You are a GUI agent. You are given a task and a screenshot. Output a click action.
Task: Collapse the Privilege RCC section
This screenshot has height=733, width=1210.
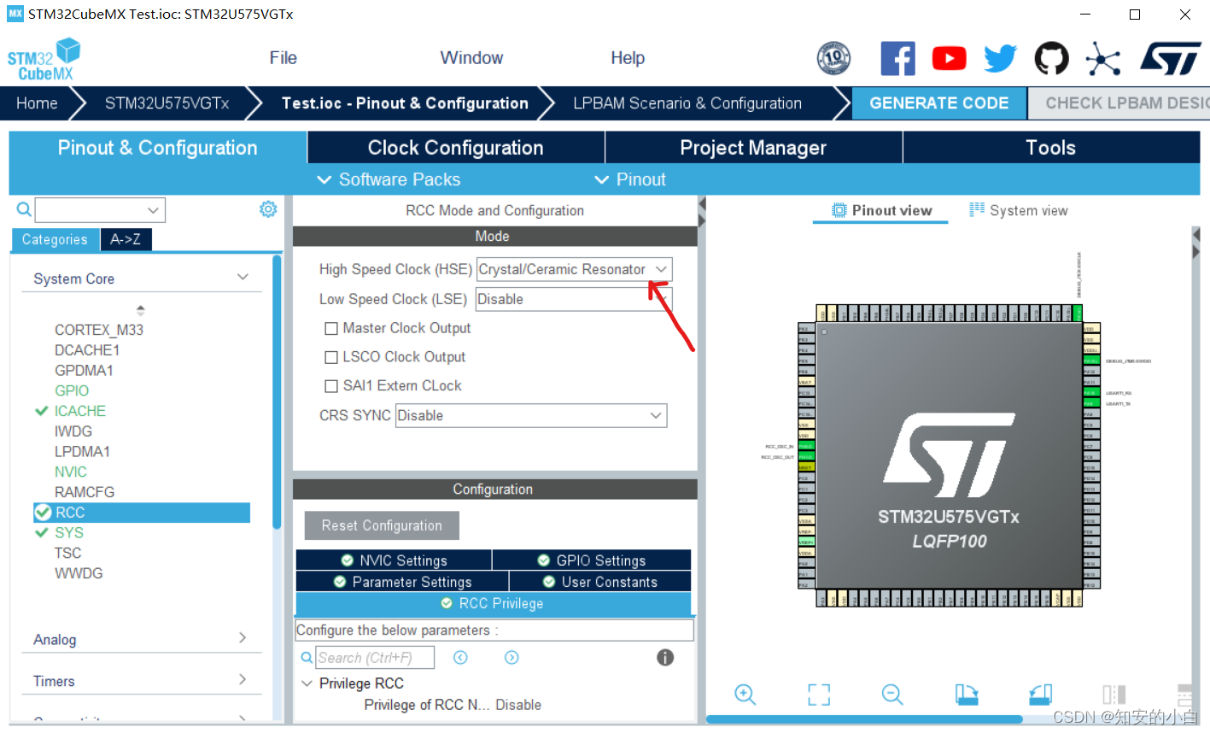(307, 683)
